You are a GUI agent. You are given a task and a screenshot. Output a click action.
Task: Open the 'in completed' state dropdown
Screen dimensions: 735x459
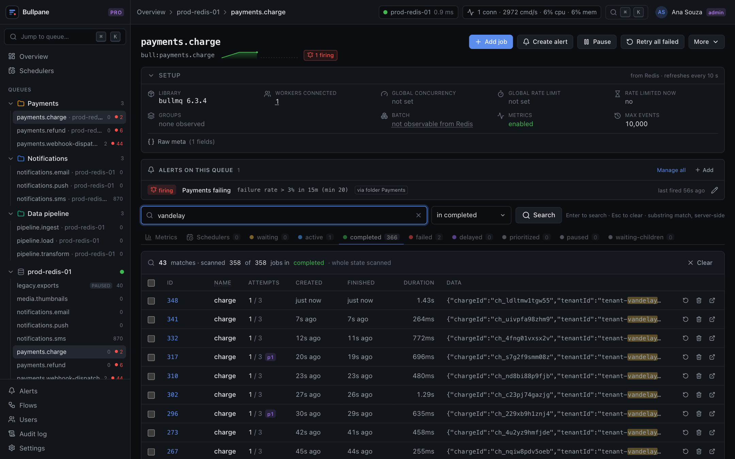[x=471, y=215]
